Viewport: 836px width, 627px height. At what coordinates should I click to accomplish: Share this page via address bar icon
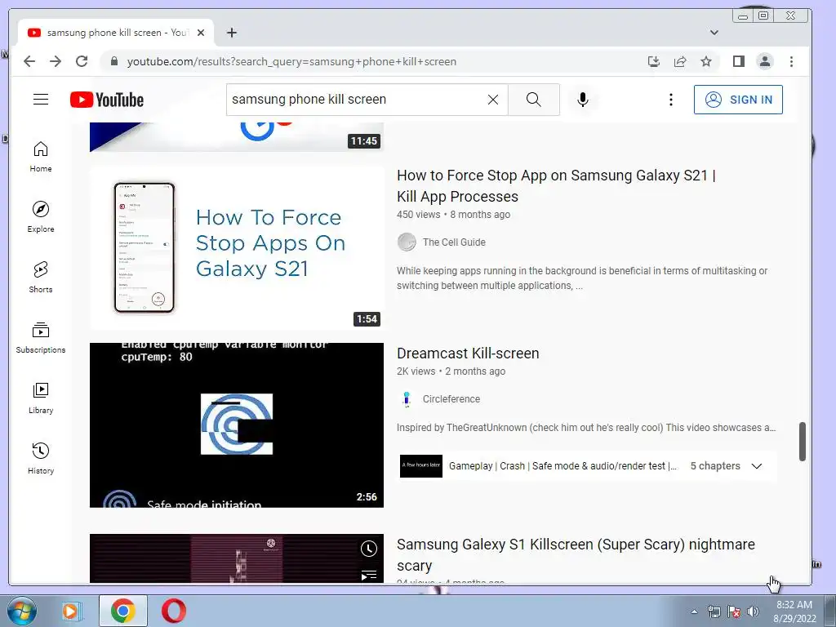tap(680, 61)
